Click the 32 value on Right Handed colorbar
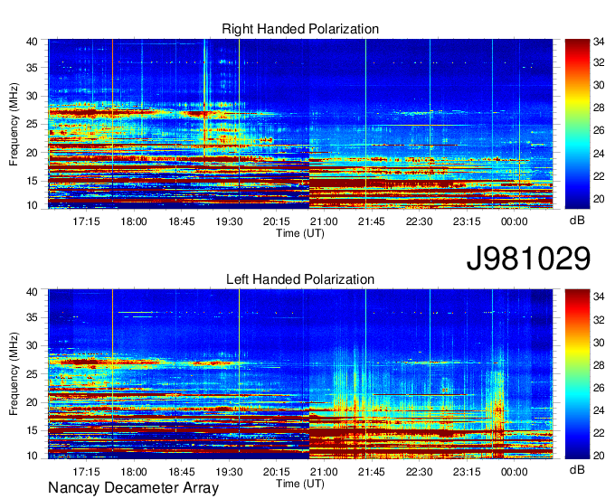615x499 pixels. click(x=599, y=62)
